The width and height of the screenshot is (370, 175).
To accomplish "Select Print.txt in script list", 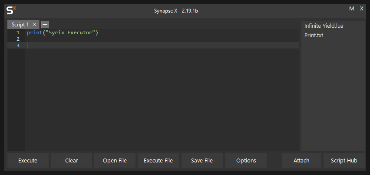I will 314,36.
